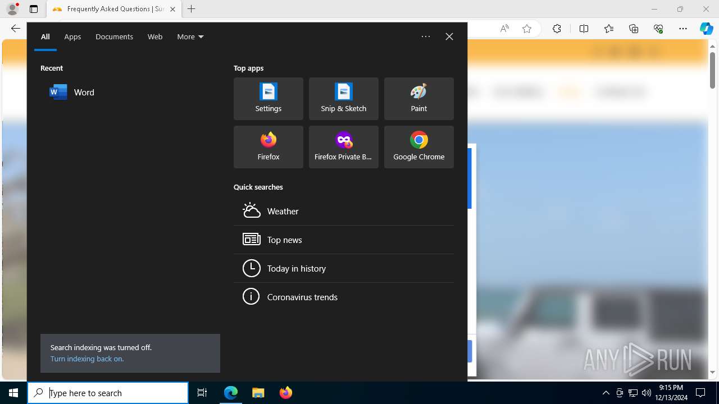The image size is (719, 404).
Task: Toggle Edge split screen
Action: pyautogui.click(x=584, y=29)
